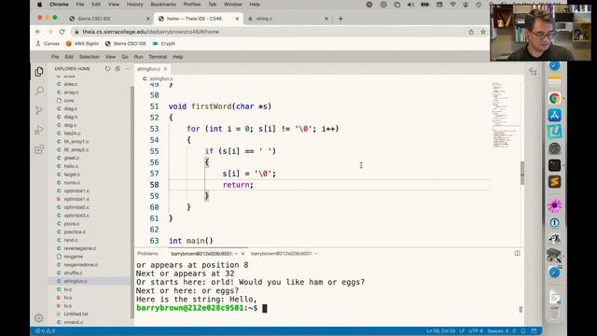
Task: Open Chrome from the macOS dock
Action: pos(554,98)
